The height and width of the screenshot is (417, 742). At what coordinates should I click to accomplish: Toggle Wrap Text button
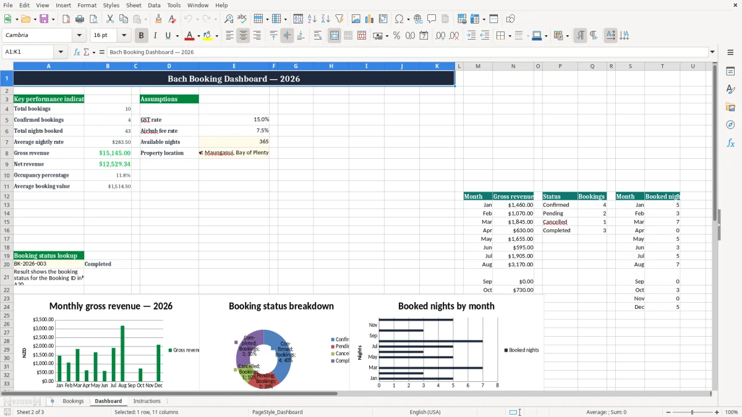click(x=318, y=36)
